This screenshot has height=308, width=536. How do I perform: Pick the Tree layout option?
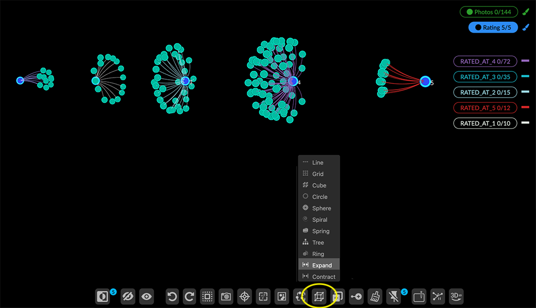[x=318, y=243]
